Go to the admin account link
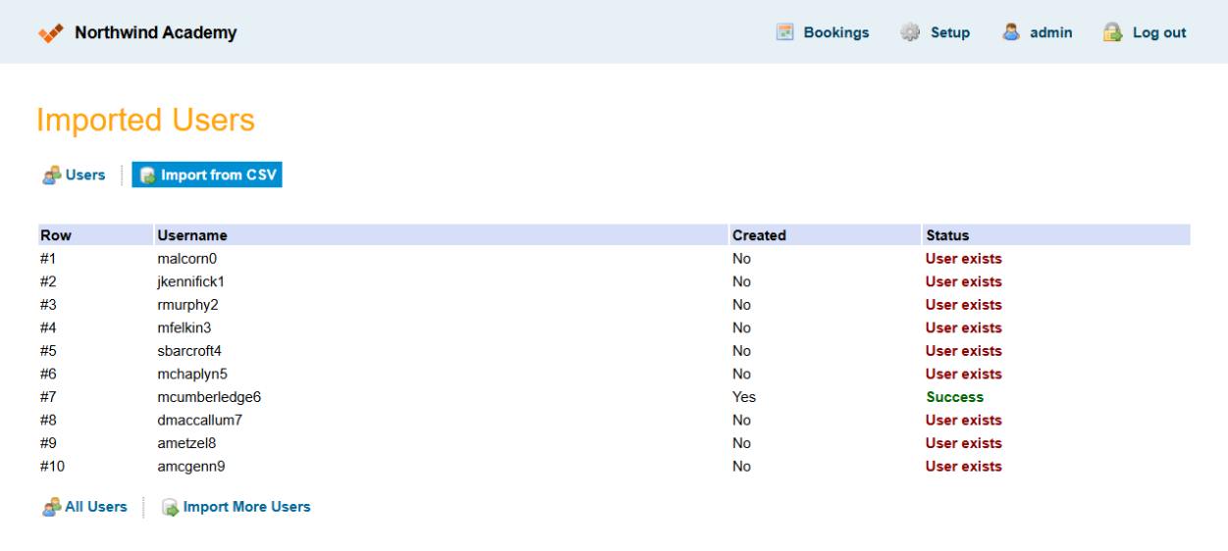The width and height of the screenshot is (1228, 551). click(x=1050, y=32)
